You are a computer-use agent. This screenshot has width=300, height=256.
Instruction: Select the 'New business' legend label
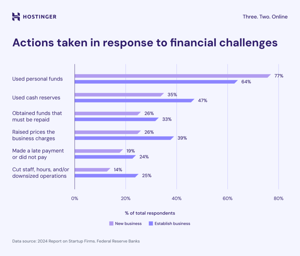[x=128, y=223]
